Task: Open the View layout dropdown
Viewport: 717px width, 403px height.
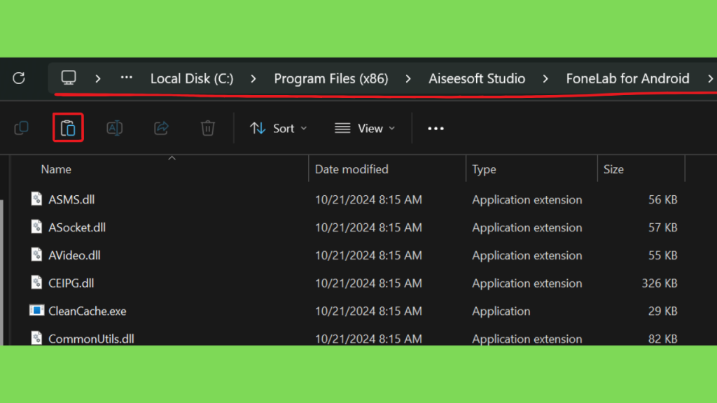Action: coord(364,129)
